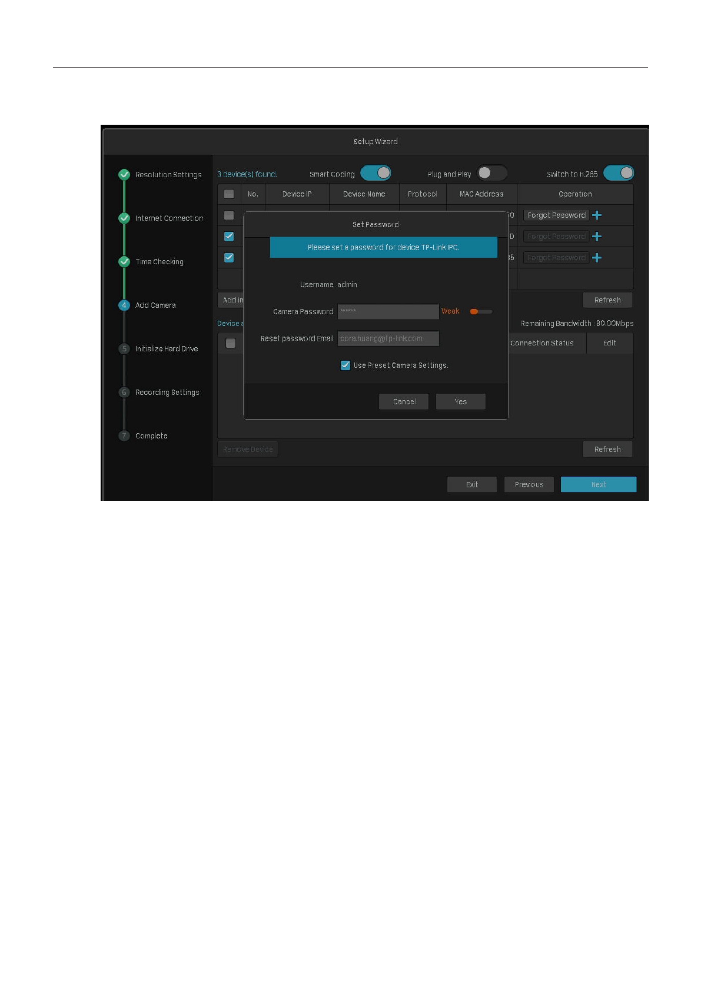This screenshot has width=701, height=991.
Task: Click the password strength indicator bar
Action: [481, 312]
